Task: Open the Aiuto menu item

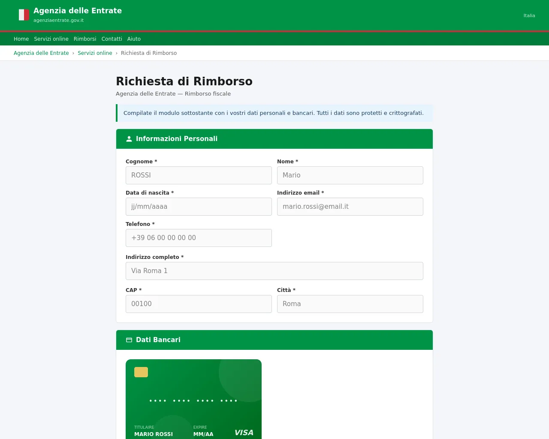Action: point(134,39)
